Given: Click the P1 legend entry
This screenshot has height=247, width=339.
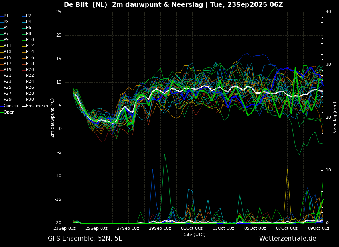Looking at the screenshot, I should [x=6, y=16].
